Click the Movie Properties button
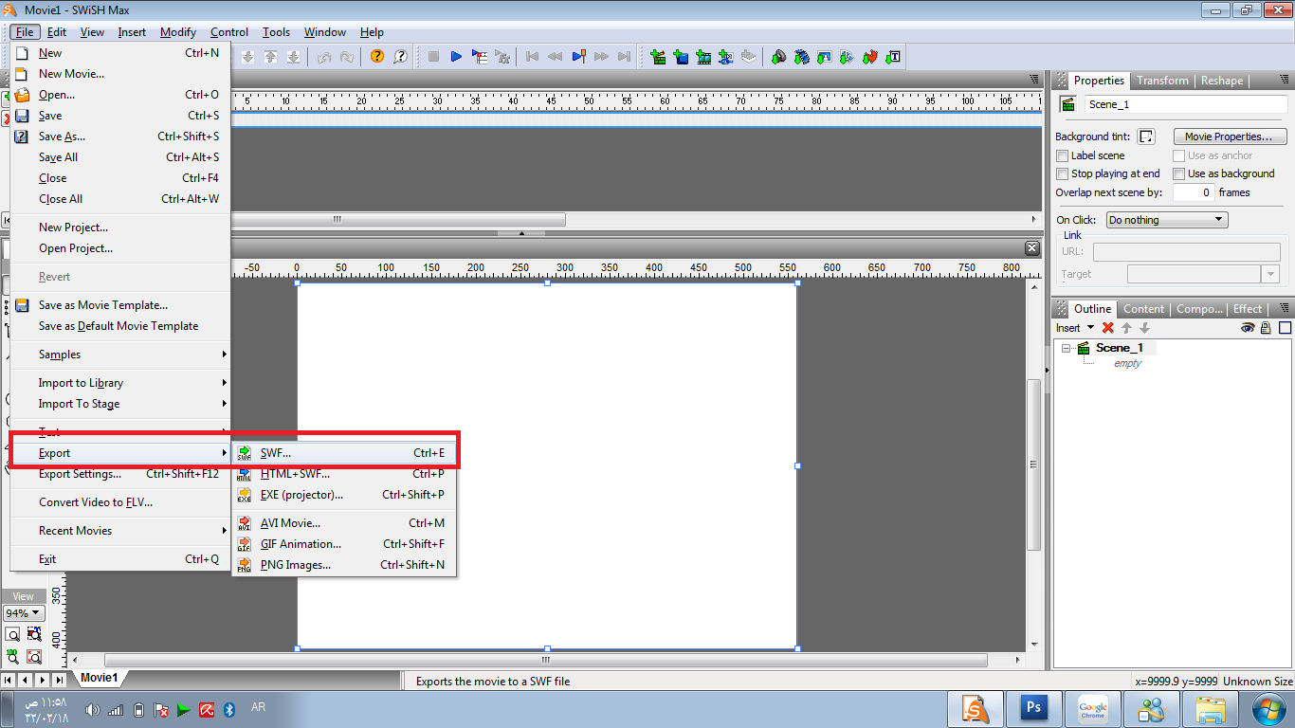The height and width of the screenshot is (728, 1295). tap(1229, 136)
